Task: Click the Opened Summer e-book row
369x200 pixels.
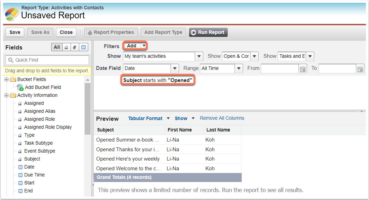Action: [x=168, y=140]
